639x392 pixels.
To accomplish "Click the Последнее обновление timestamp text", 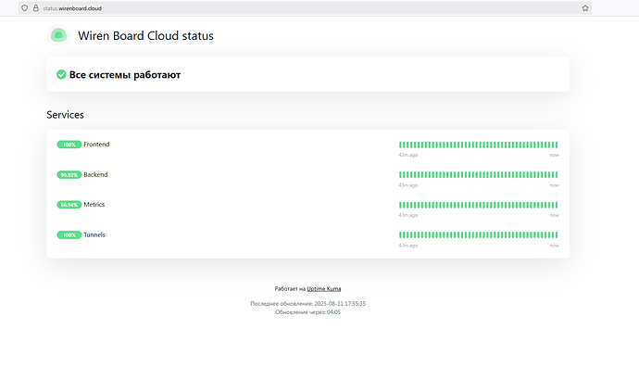I will coord(307,304).
